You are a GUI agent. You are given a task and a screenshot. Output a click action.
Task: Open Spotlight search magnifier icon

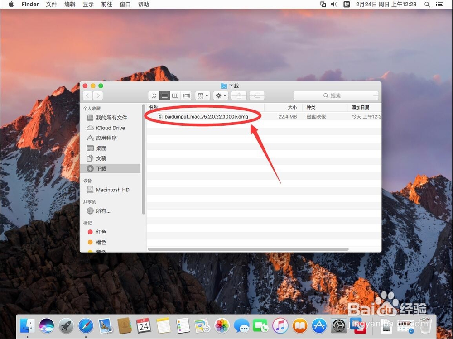pyautogui.click(x=427, y=4)
